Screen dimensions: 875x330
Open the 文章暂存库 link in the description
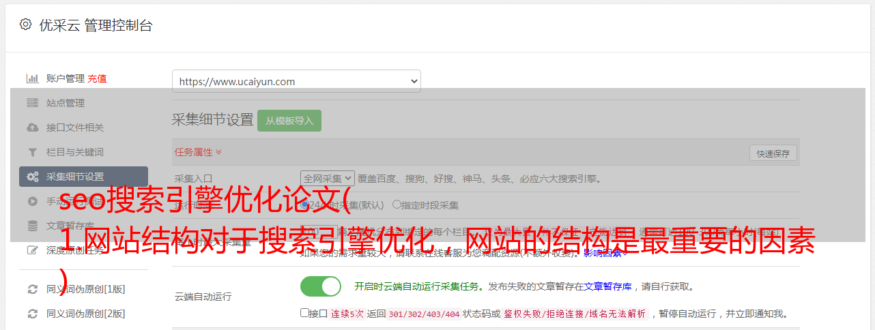click(x=607, y=286)
